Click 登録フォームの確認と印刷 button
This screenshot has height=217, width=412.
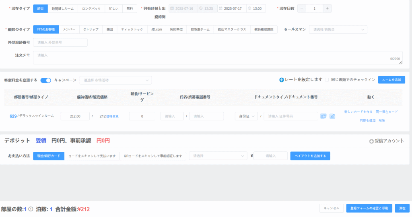pos(369,208)
